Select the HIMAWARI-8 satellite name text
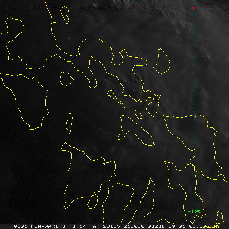 tap(48, 226)
